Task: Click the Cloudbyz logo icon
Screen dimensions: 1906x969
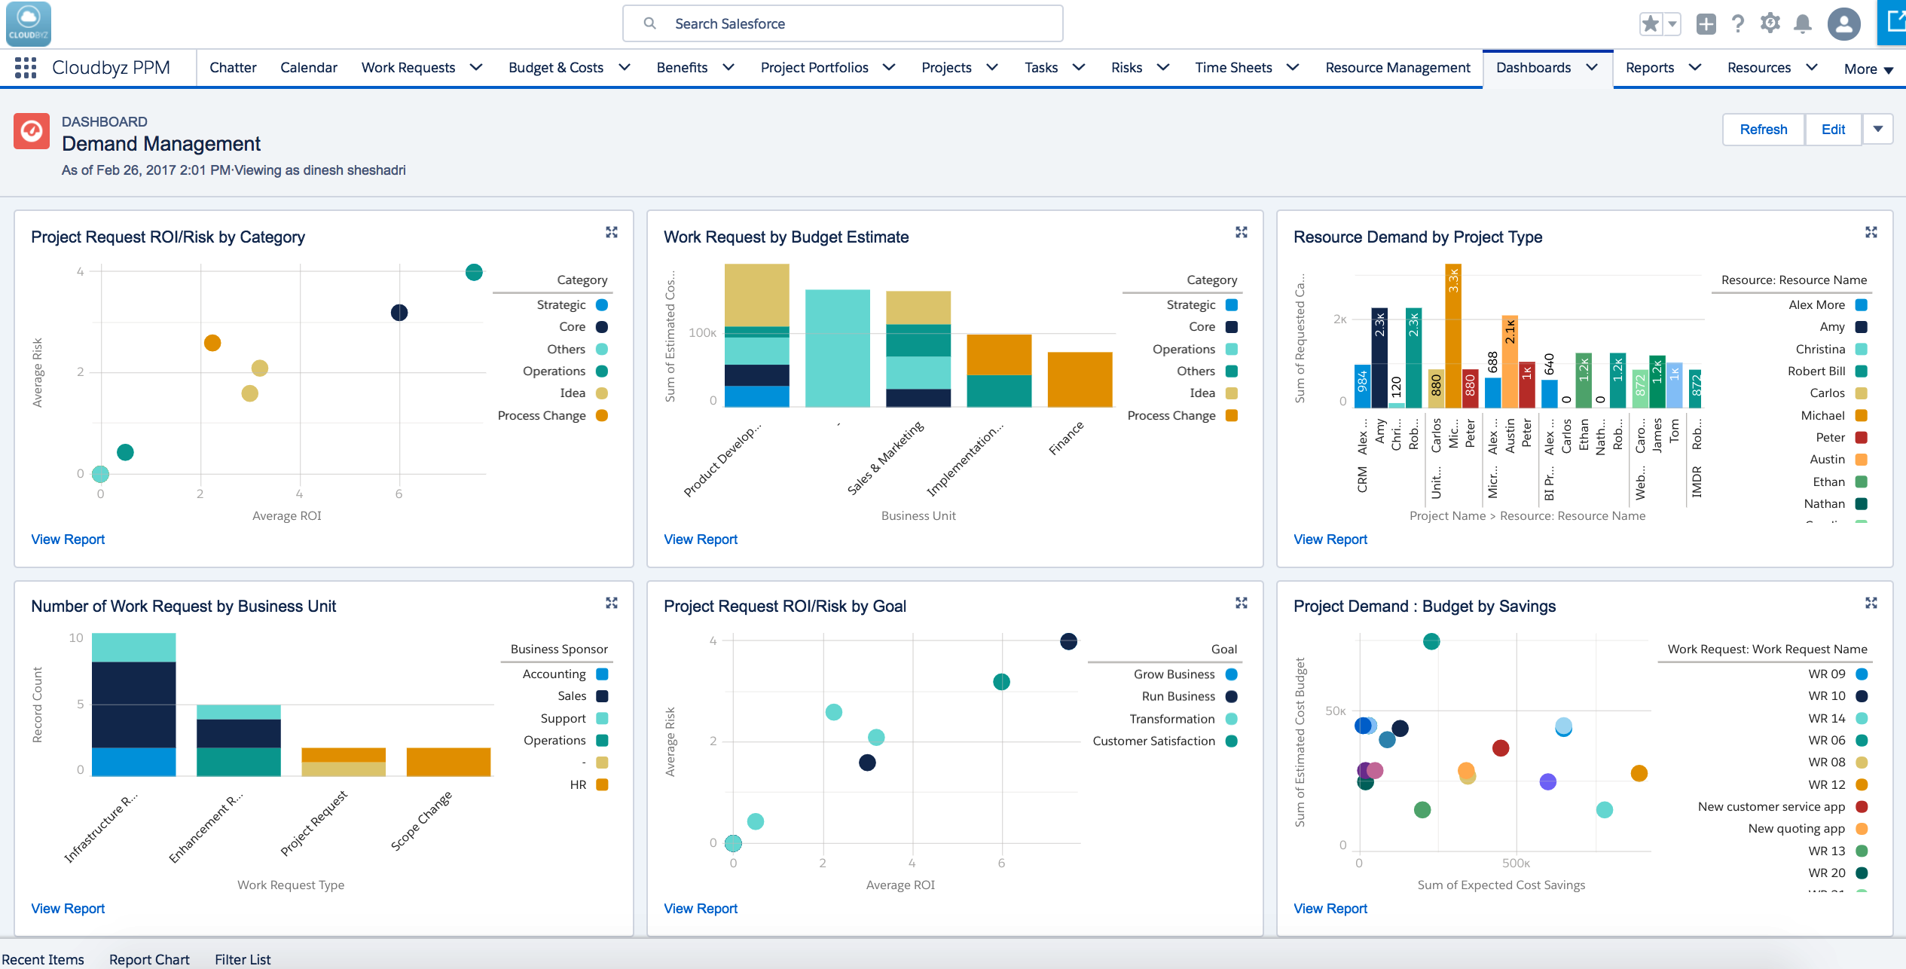Action: click(29, 23)
